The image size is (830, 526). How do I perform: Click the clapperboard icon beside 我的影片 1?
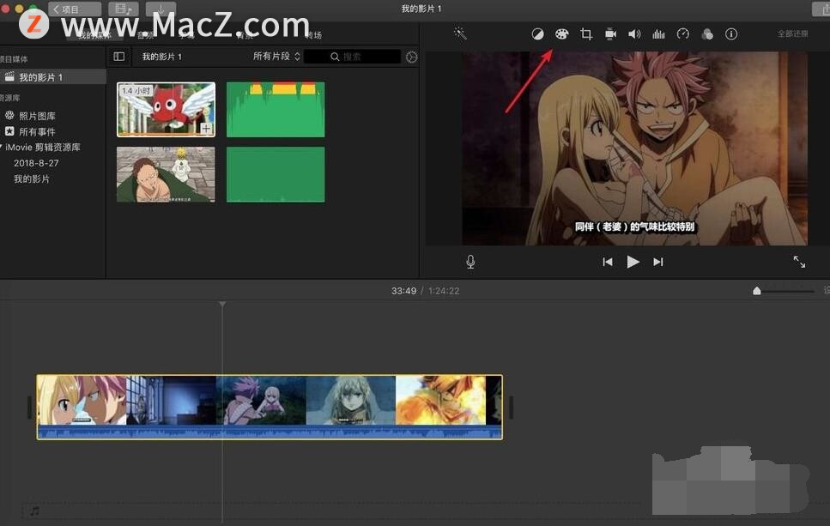tap(9, 76)
